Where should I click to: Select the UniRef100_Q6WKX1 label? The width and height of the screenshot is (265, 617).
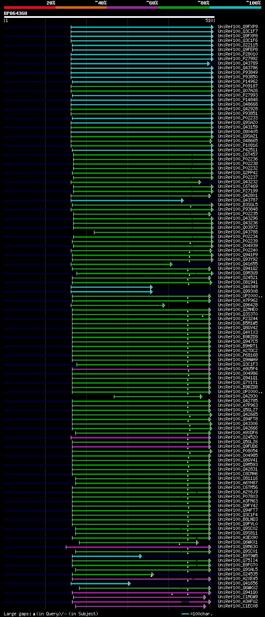click(x=238, y=542)
